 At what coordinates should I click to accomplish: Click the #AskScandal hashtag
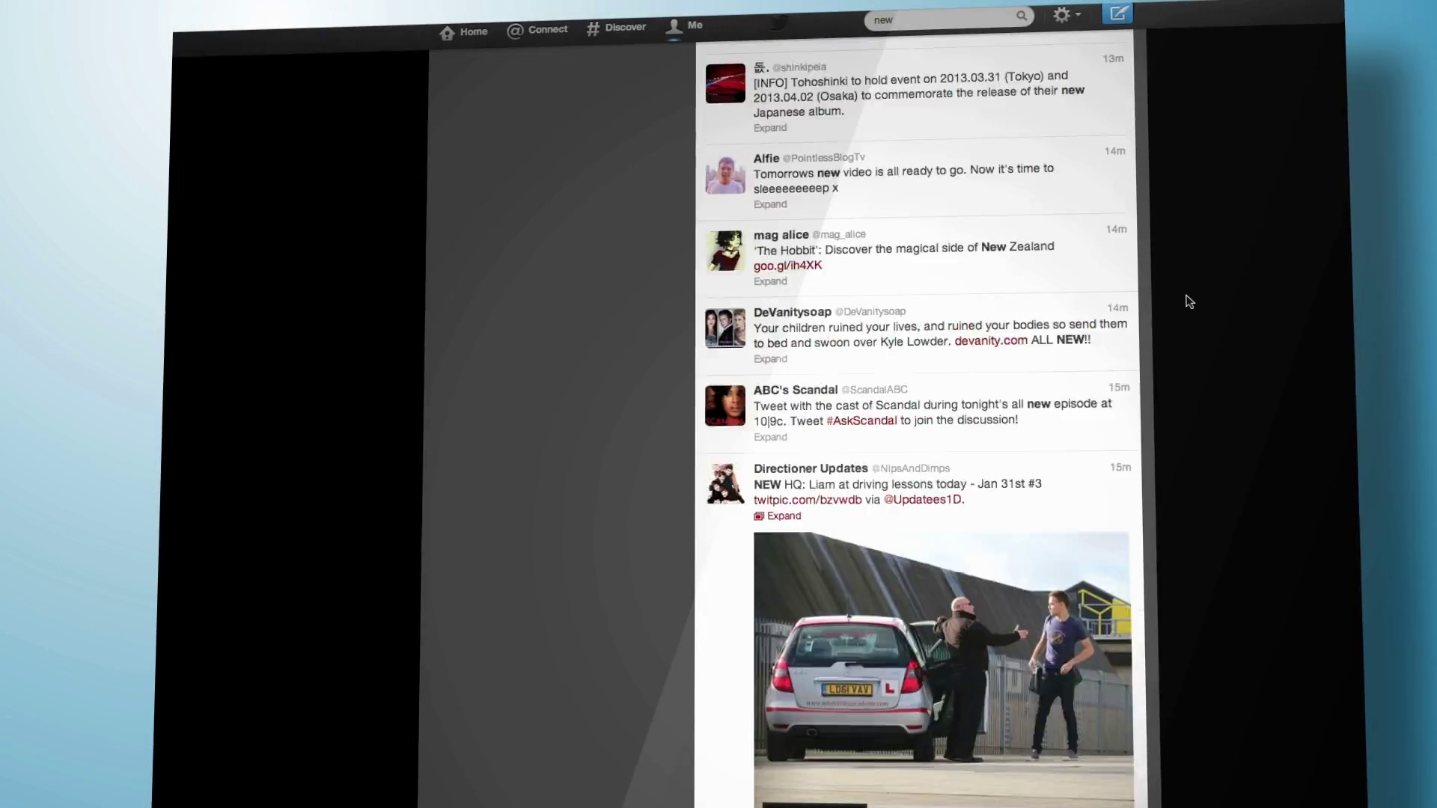click(861, 420)
